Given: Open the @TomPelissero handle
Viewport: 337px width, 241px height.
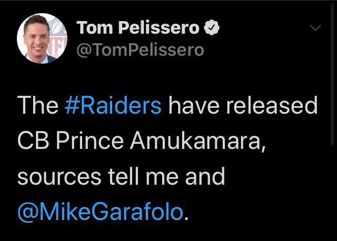Looking at the screenshot, I should pos(140,51).
